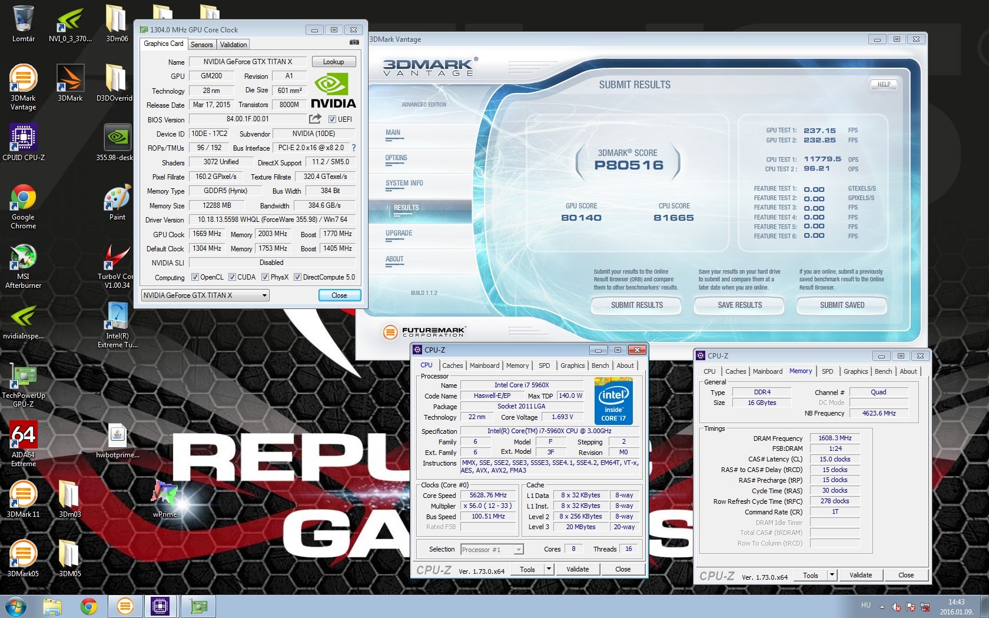
Task: Toggle the CUDA checkbox
Action: pyautogui.click(x=233, y=277)
